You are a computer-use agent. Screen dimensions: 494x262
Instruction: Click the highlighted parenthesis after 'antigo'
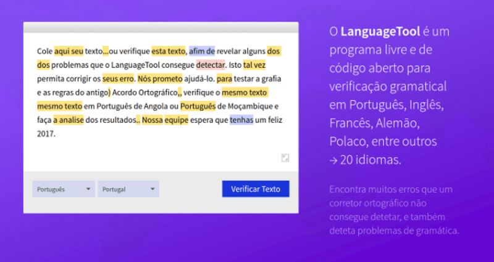109,92
